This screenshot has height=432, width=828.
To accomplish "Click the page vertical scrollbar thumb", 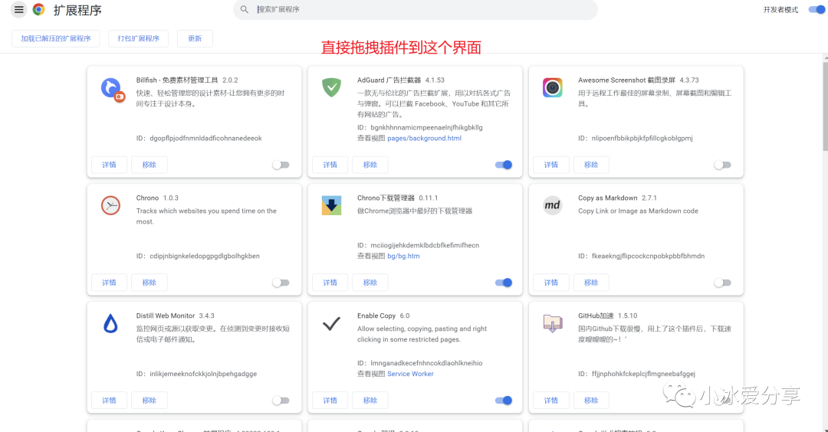I will tap(826, 106).
